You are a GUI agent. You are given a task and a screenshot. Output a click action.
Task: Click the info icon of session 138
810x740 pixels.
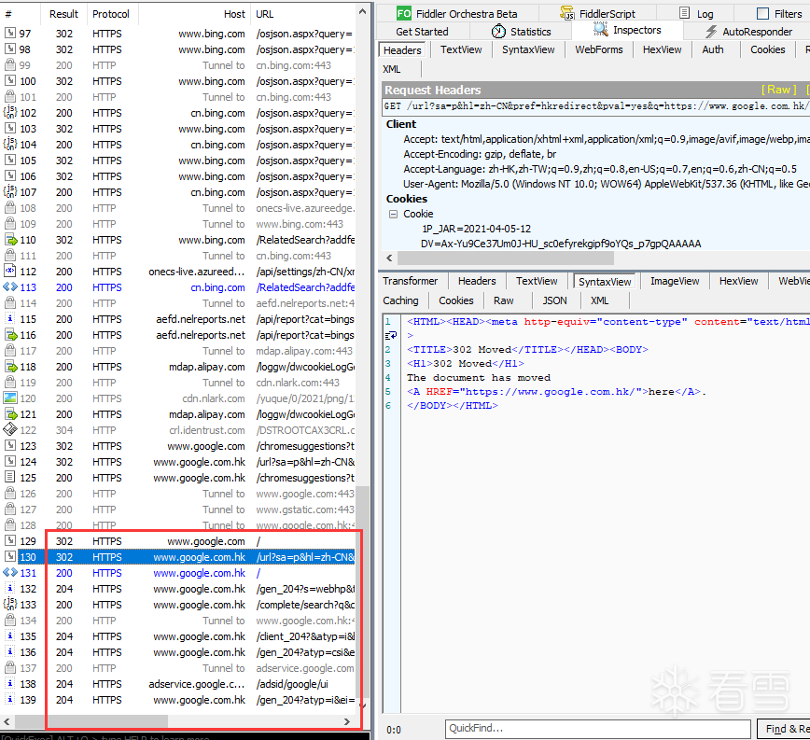[x=10, y=683]
